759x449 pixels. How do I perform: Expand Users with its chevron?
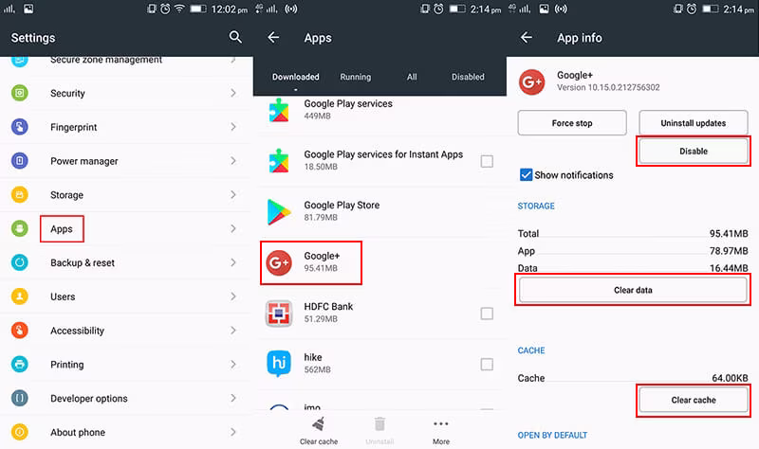pos(233,296)
